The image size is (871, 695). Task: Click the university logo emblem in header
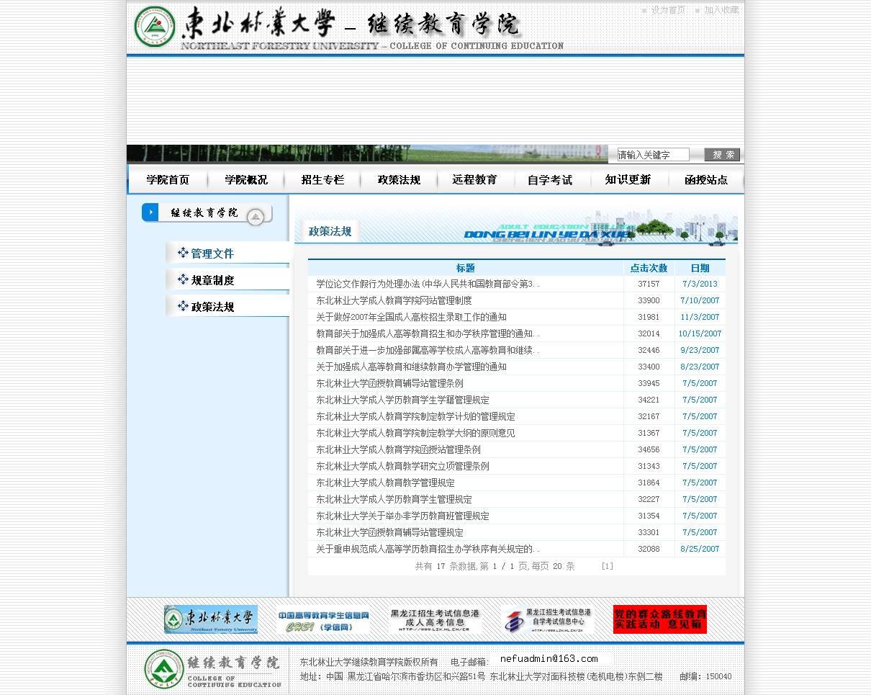(x=155, y=27)
